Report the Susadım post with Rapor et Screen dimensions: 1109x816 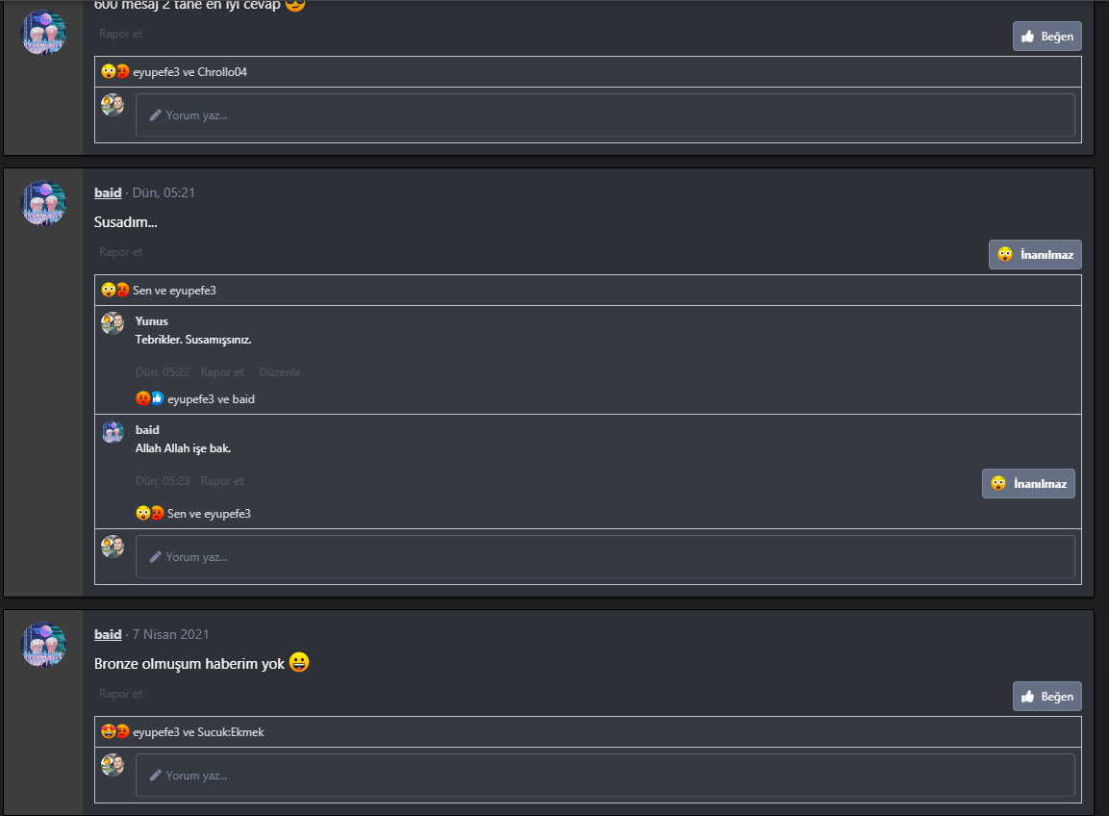coord(120,252)
